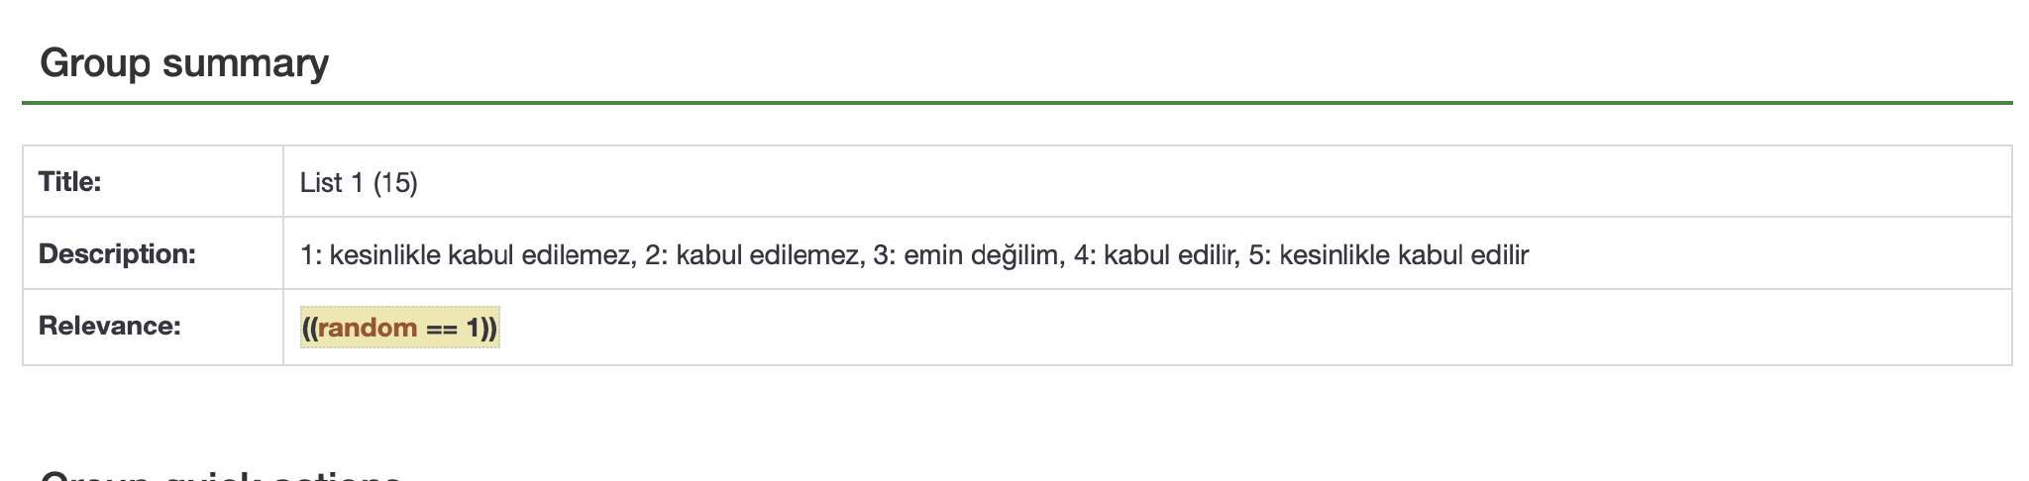Click "4: kabul edilir" in the description

[1156, 255]
